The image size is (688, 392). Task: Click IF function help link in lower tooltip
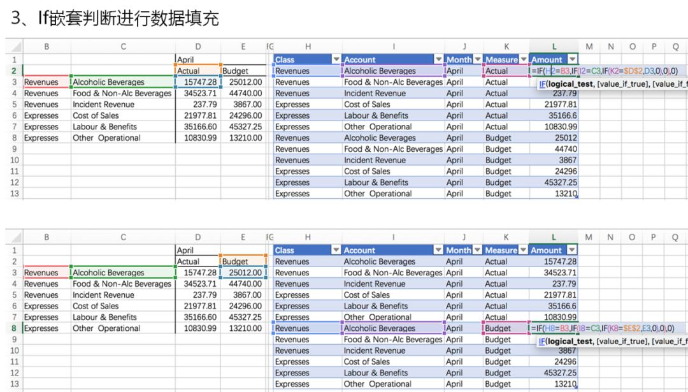[542, 341]
